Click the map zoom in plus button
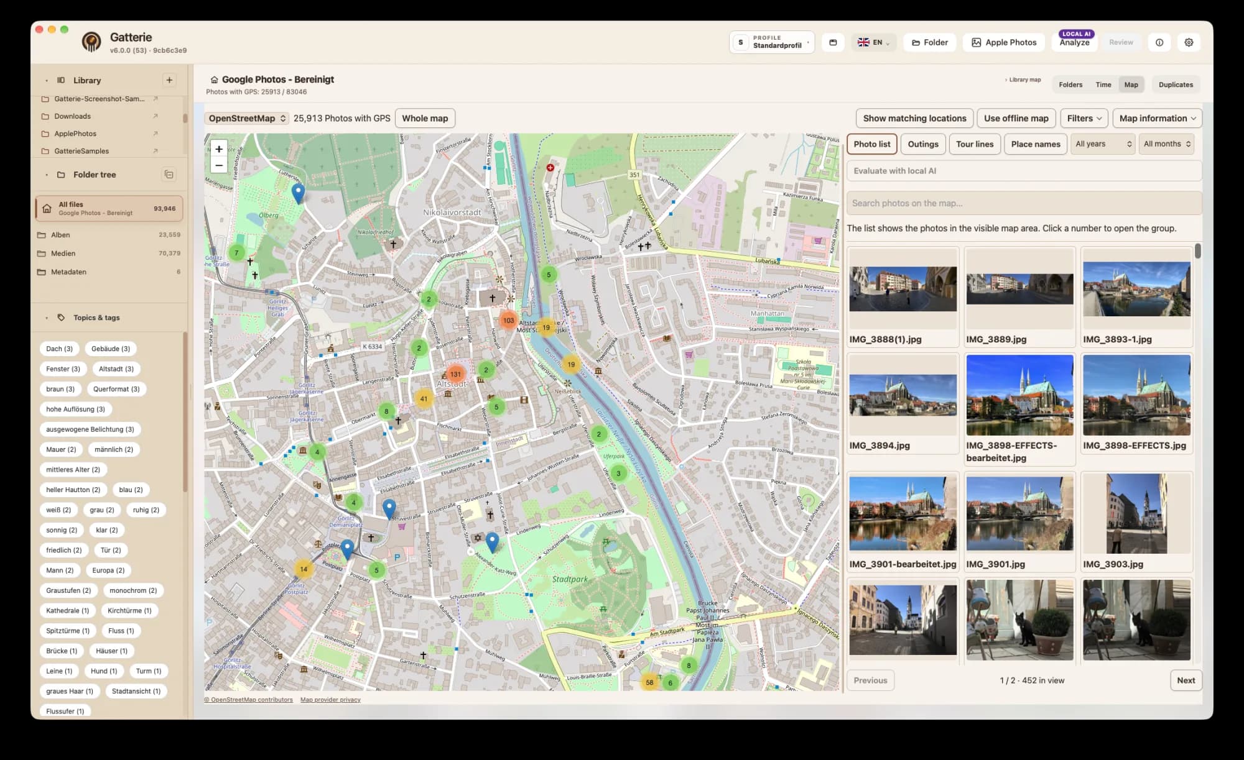 pyautogui.click(x=218, y=149)
